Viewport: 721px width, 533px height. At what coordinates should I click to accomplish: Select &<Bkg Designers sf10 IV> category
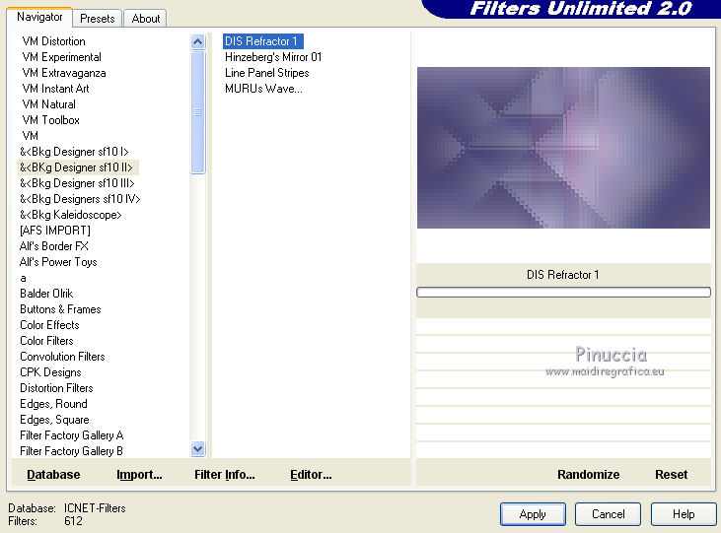point(80,199)
